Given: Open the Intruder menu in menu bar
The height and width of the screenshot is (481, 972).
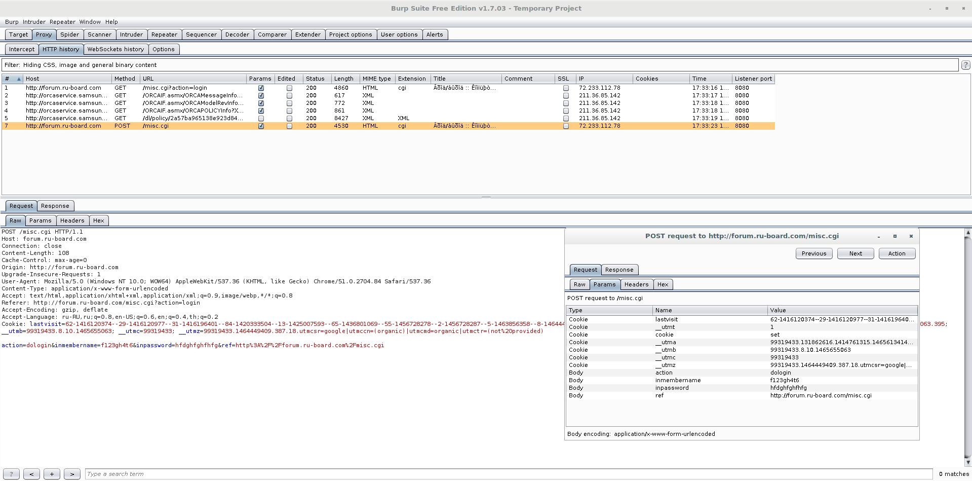Looking at the screenshot, I should [x=34, y=22].
